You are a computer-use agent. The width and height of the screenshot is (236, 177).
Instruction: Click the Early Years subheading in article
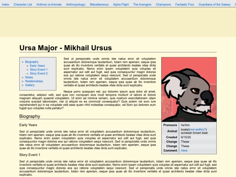coord(28,125)
